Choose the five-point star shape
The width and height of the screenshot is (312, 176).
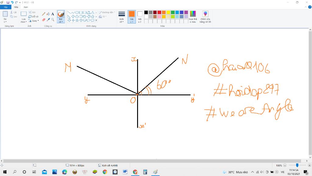(77, 20)
